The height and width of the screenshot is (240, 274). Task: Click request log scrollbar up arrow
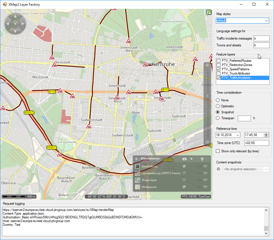point(266,210)
